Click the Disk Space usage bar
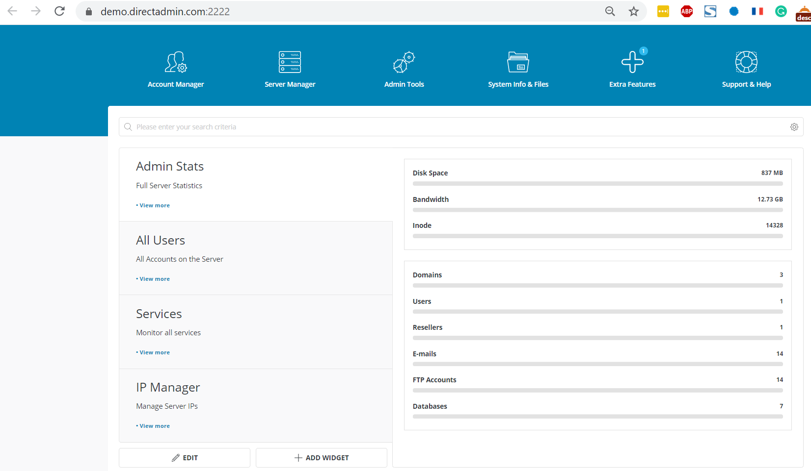The height and width of the screenshot is (471, 811). point(597,184)
